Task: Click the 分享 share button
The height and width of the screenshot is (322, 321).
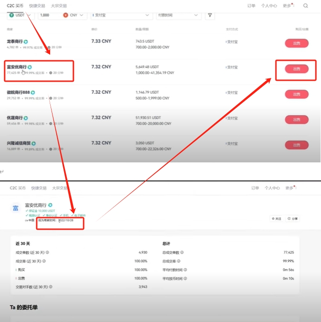Action: 293,219
